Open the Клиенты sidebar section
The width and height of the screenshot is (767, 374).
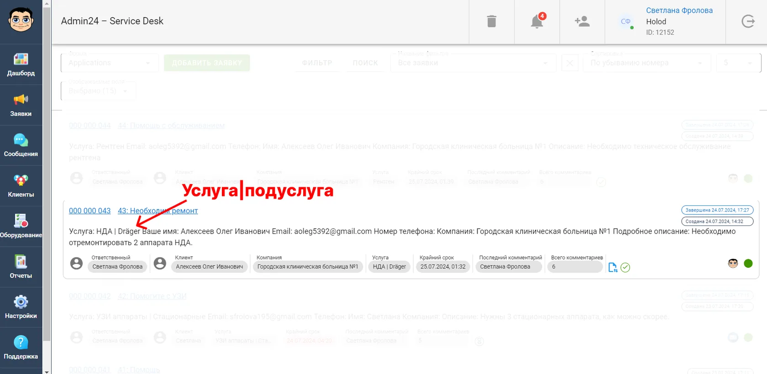tap(21, 186)
